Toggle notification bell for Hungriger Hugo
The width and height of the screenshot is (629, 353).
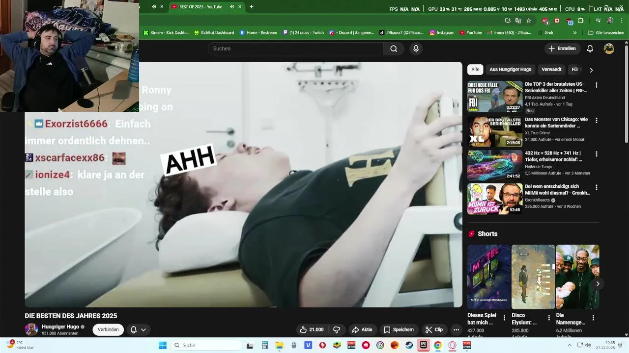click(133, 329)
